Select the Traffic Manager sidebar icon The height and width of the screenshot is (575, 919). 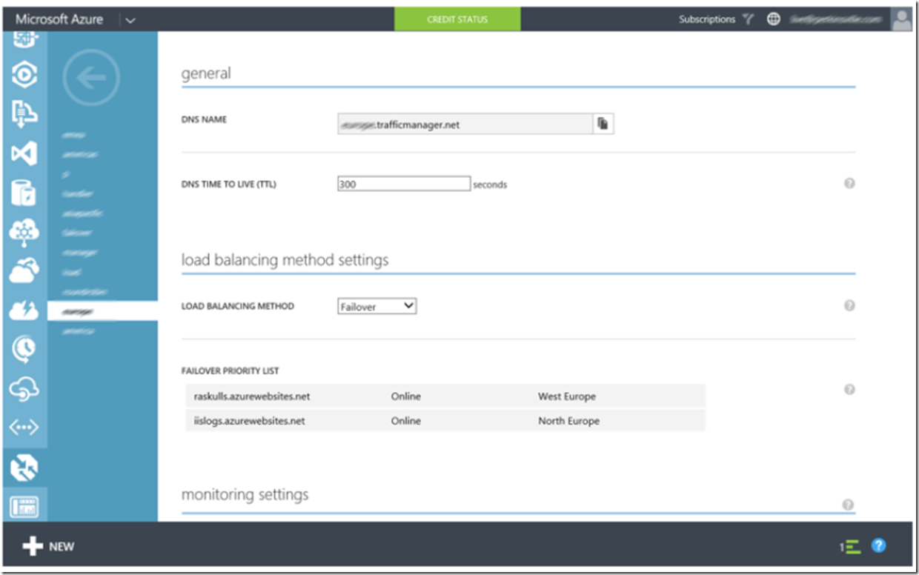24,468
